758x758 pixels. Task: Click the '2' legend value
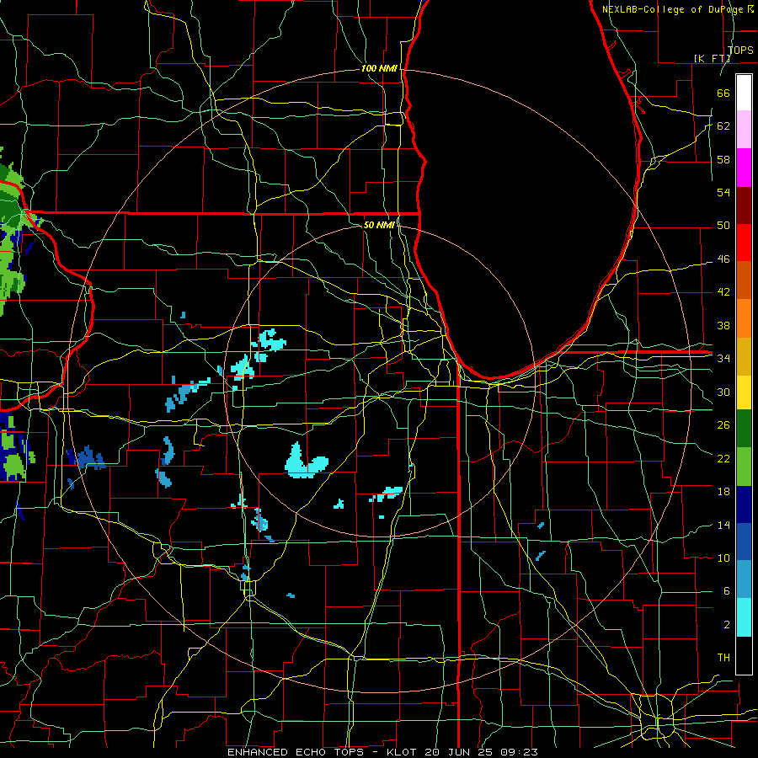(x=726, y=625)
